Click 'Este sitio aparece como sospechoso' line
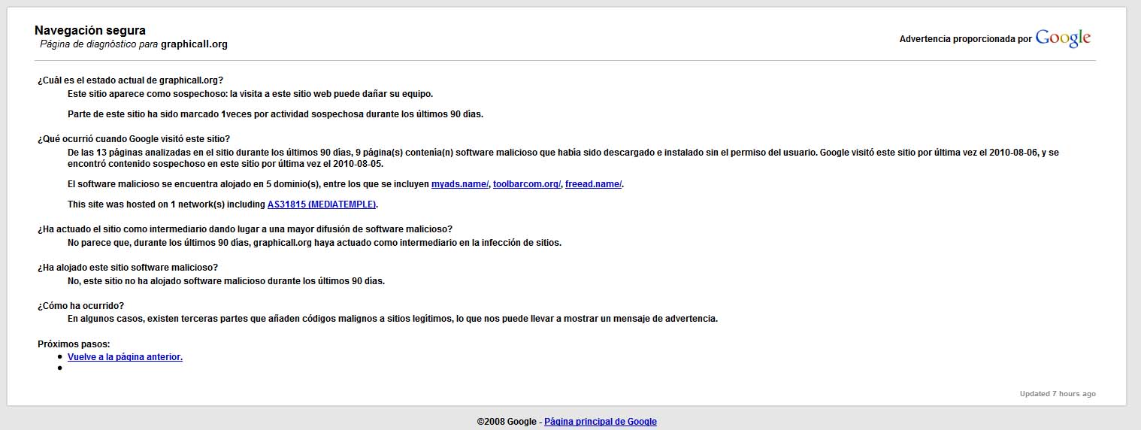The width and height of the screenshot is (1141, 430). (x=250, y=94)
